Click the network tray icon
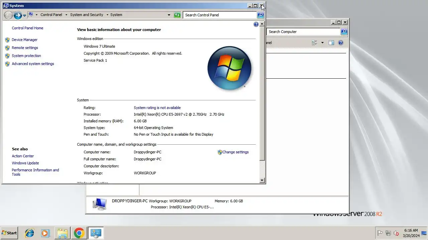Image resolution: width=428 pixels, height=240 pixels. 388,233
